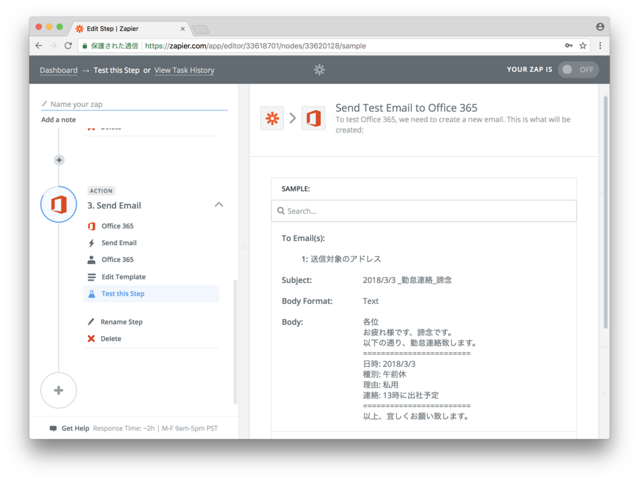Image resolution: width=639 pixels, height=481 pixels.
Task: Bookmark page with the star icon
Action: 583,46
